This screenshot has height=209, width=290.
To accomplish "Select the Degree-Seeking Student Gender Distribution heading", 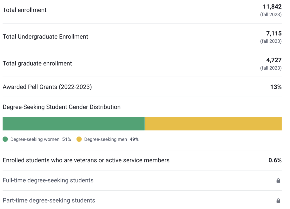I will point(61,107).
